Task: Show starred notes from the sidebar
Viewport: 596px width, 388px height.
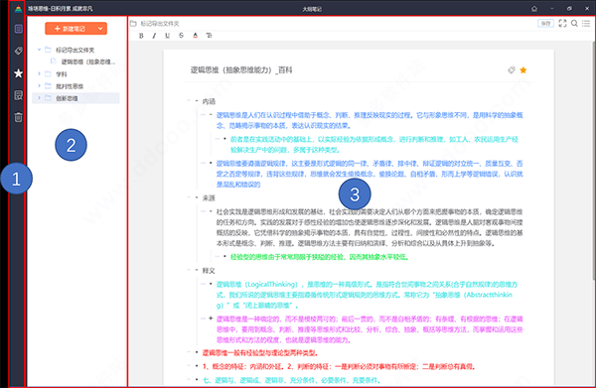Action: (x=18, y=73)
